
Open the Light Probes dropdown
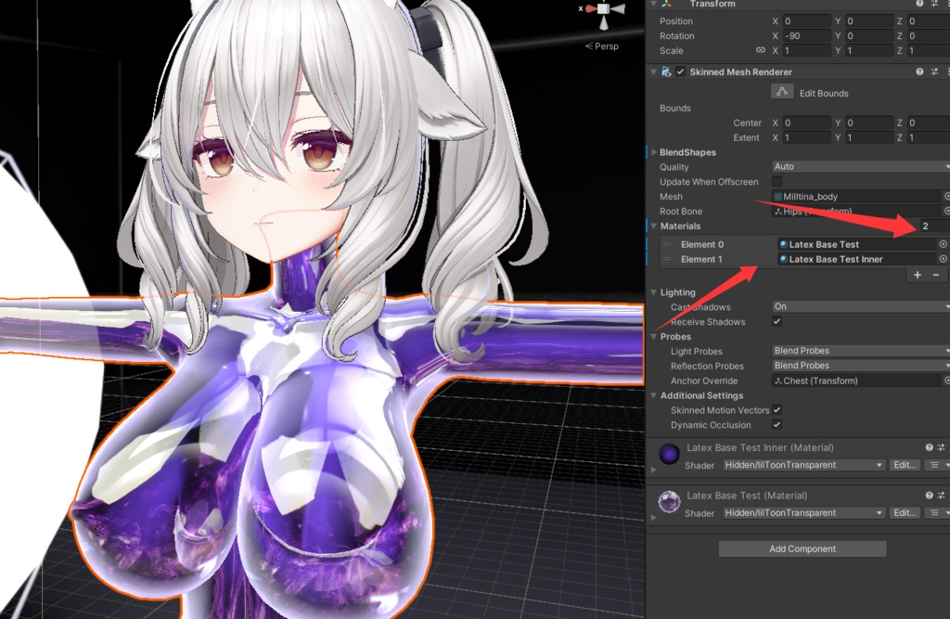pos(860,351)
